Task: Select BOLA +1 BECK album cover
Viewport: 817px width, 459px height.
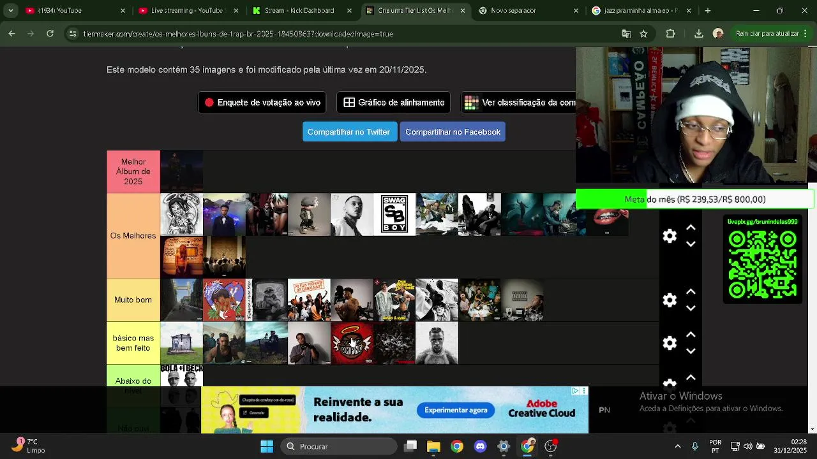Action: [181, 375]
